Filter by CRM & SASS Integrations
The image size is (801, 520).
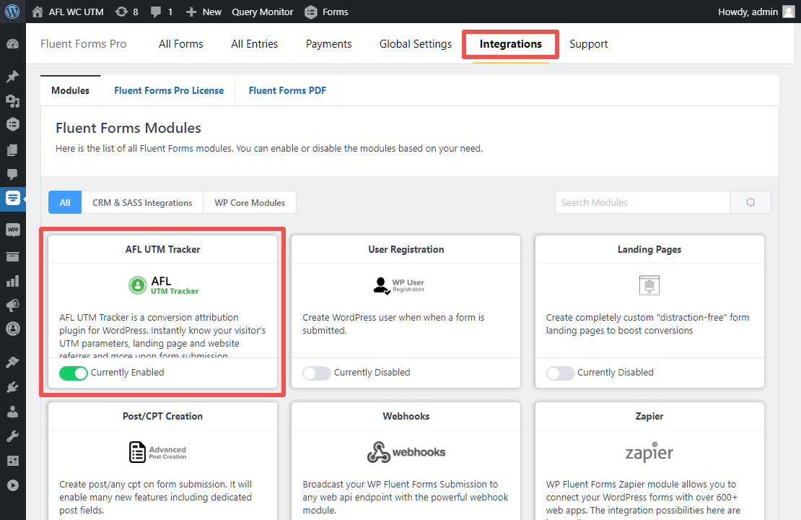[x=143, y=202]
